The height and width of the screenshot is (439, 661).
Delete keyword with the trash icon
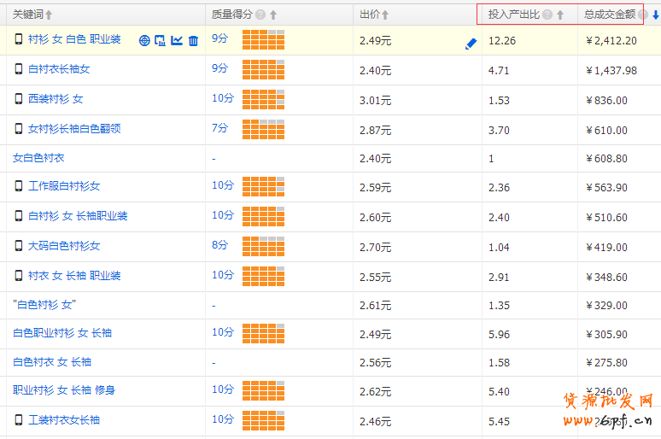(x=193, y=40)
